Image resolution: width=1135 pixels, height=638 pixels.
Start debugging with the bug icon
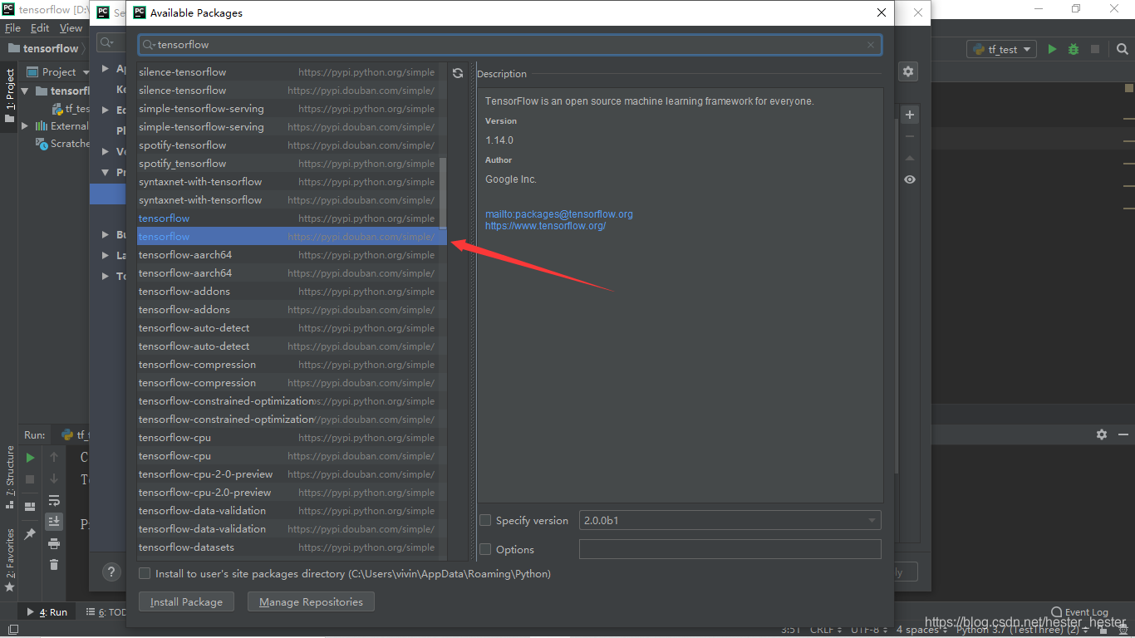[1074, 49]
